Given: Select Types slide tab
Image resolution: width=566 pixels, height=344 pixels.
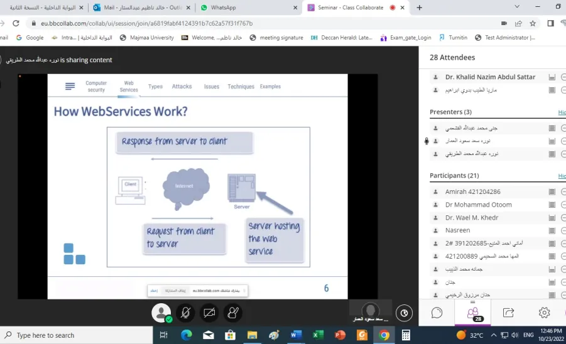Looking at the screenshot, I should (155, 87).
